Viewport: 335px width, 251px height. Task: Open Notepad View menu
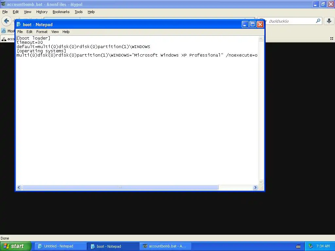click(55, 32)
